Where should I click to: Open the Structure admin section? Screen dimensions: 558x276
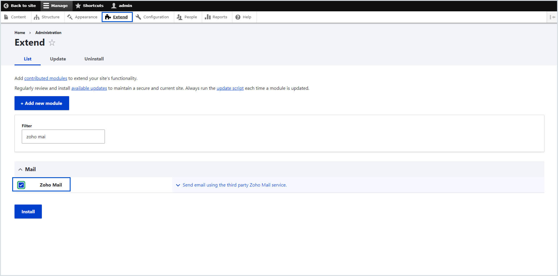[47, 17]
